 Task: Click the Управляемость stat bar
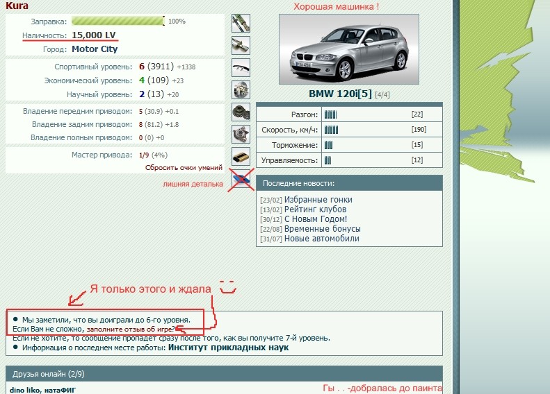tap(327, 160)
